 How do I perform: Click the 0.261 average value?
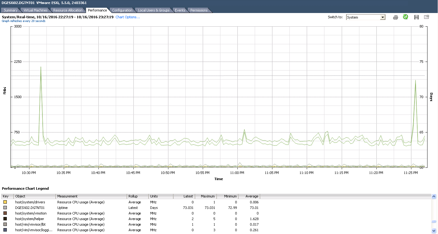[254, 230]
